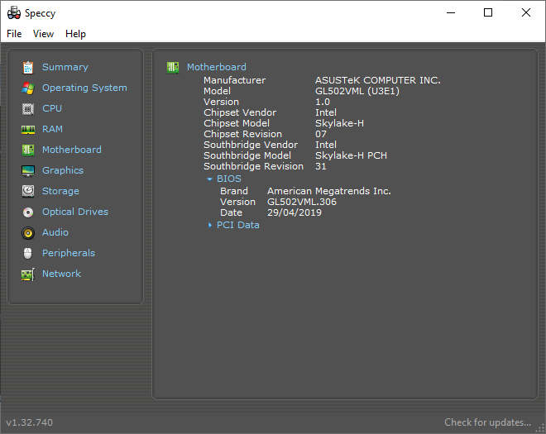Click the Summary clipboard icon

click(x=28, y=67)
